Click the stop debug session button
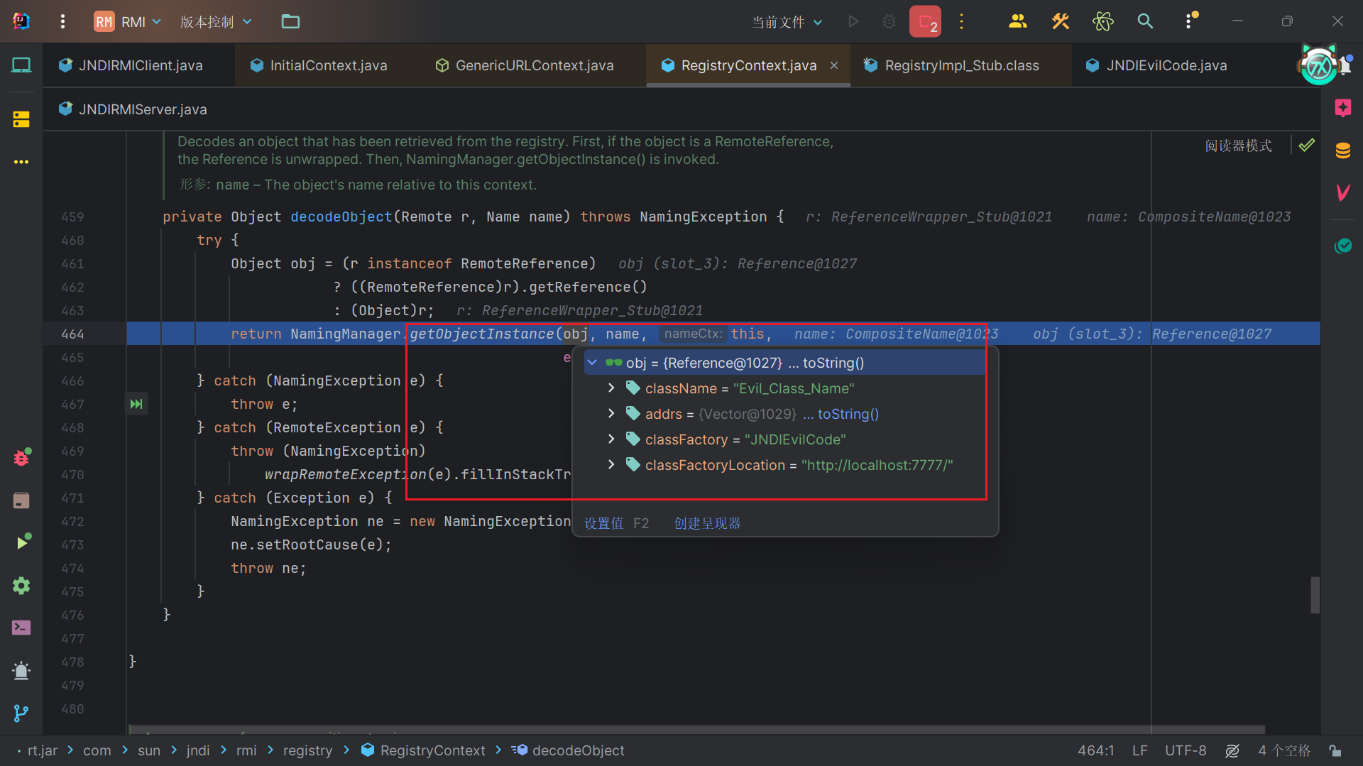This screenshot has width=1363, height=766. click(925, 21)
